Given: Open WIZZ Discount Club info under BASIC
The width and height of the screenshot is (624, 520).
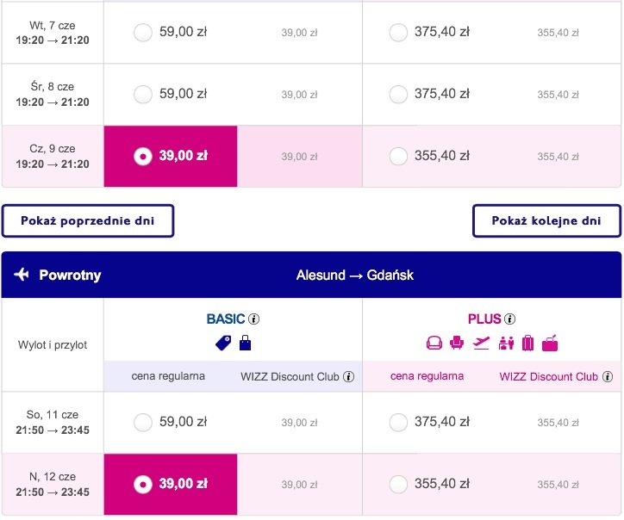Looking at the screenshot, I should point(348,376).
